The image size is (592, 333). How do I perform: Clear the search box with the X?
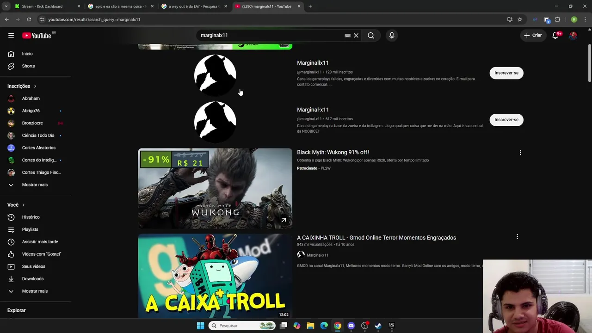356,35
